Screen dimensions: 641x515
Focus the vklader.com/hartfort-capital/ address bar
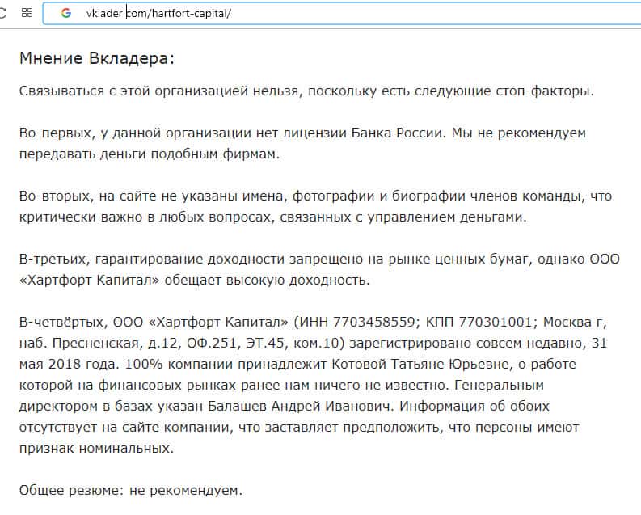point(342,13)
